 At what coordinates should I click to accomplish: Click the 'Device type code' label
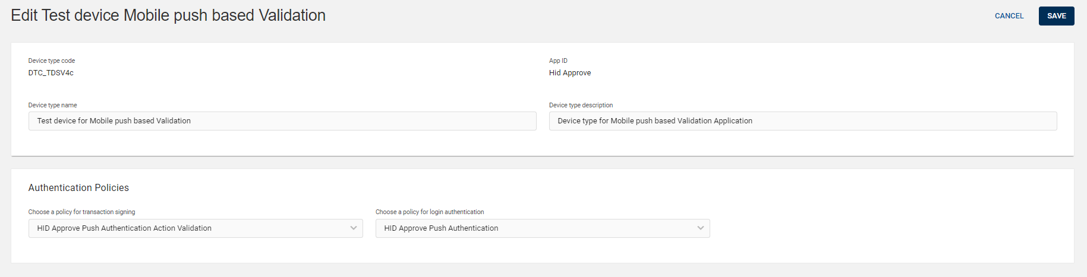[x=52, y=61]
